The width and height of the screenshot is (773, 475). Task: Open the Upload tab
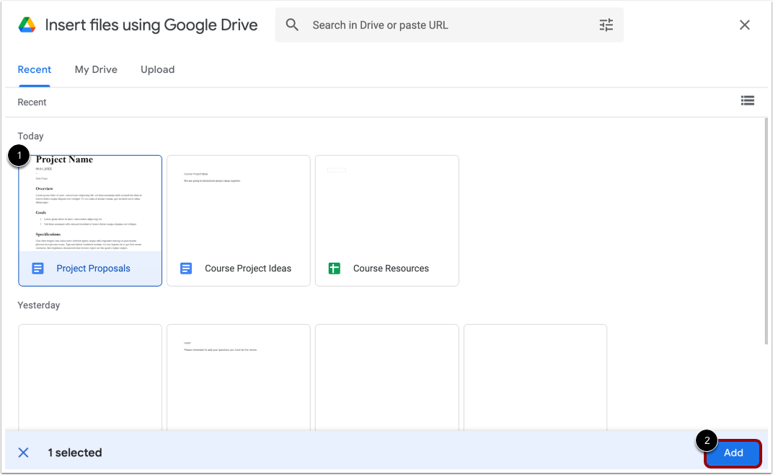(x=157, y=69)
